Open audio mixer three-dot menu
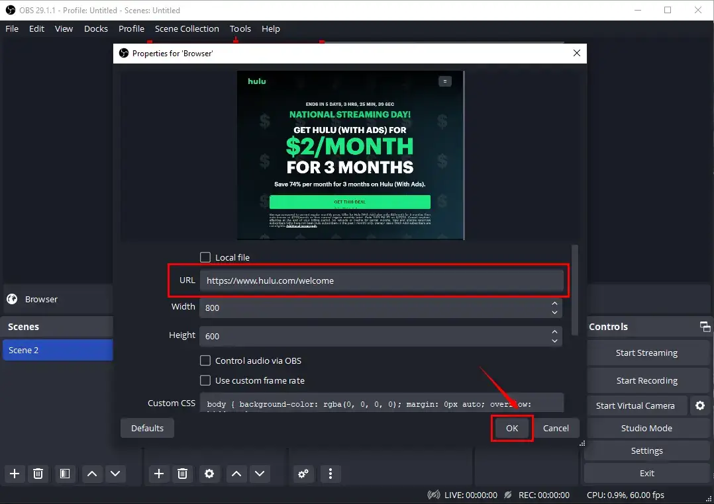 pos(331,474)
